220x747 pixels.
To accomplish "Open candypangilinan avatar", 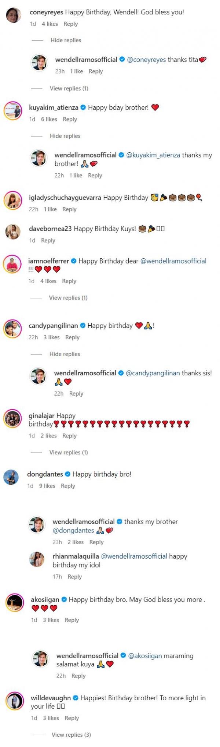I will 12,329.
